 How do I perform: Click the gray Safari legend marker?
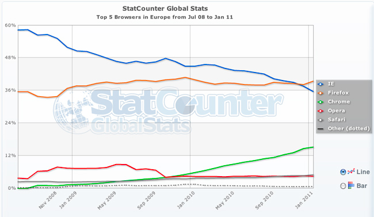[x=321, y=120]
